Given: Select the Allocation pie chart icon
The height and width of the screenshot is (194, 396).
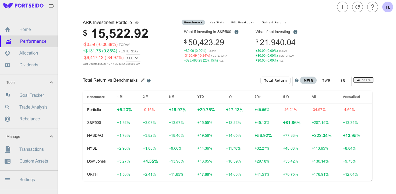Looking at the screenshot, I should 8,53.
